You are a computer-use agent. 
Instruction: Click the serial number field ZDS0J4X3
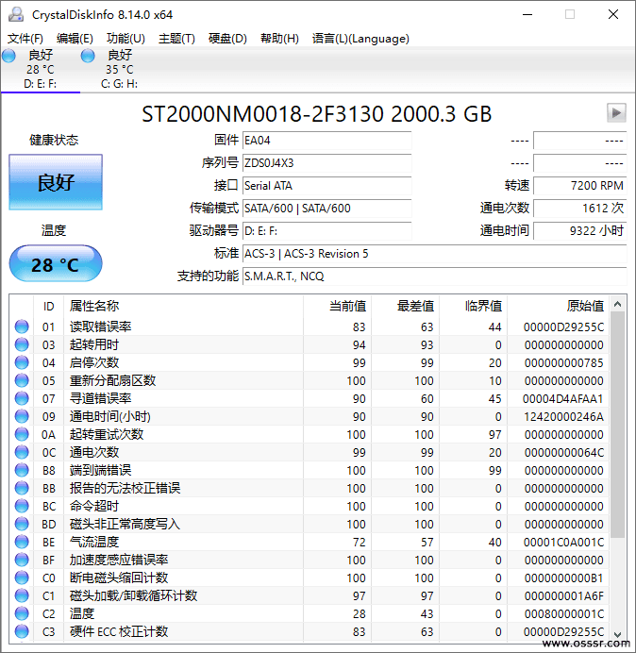[326, 163]
